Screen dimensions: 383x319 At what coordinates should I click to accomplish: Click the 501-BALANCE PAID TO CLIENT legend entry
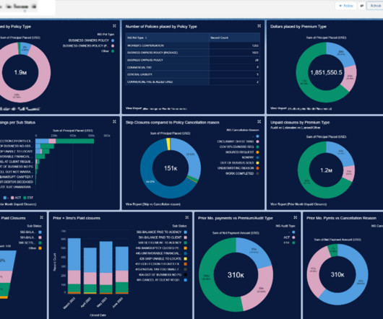click(x=163, y=237)
